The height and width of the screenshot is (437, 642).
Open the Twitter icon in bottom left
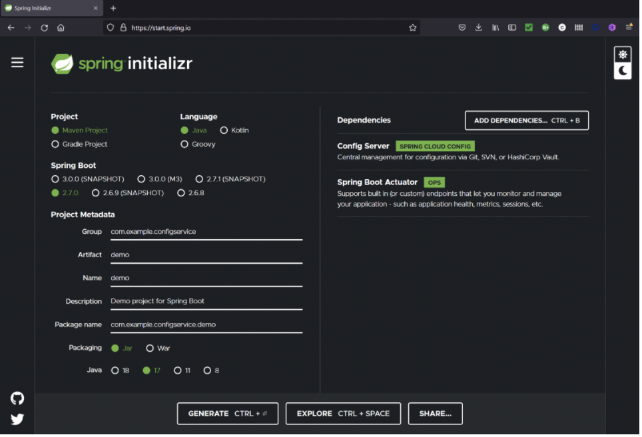[x=17, y=419]
